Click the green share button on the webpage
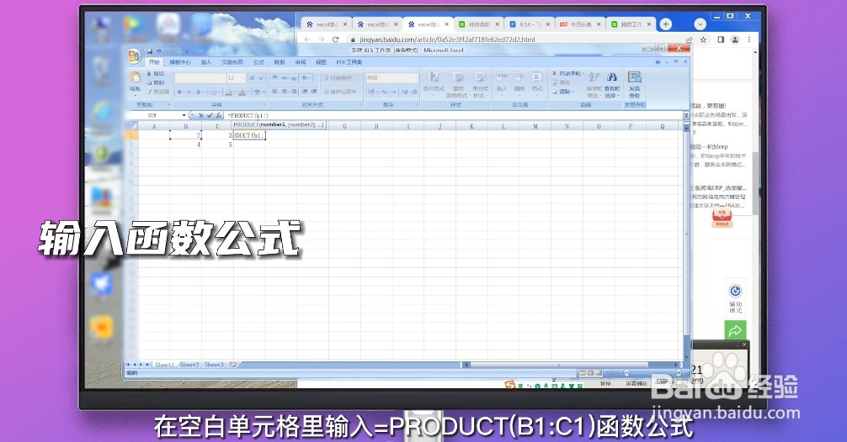This screenshot has height=442, width=847. point(735,330)
